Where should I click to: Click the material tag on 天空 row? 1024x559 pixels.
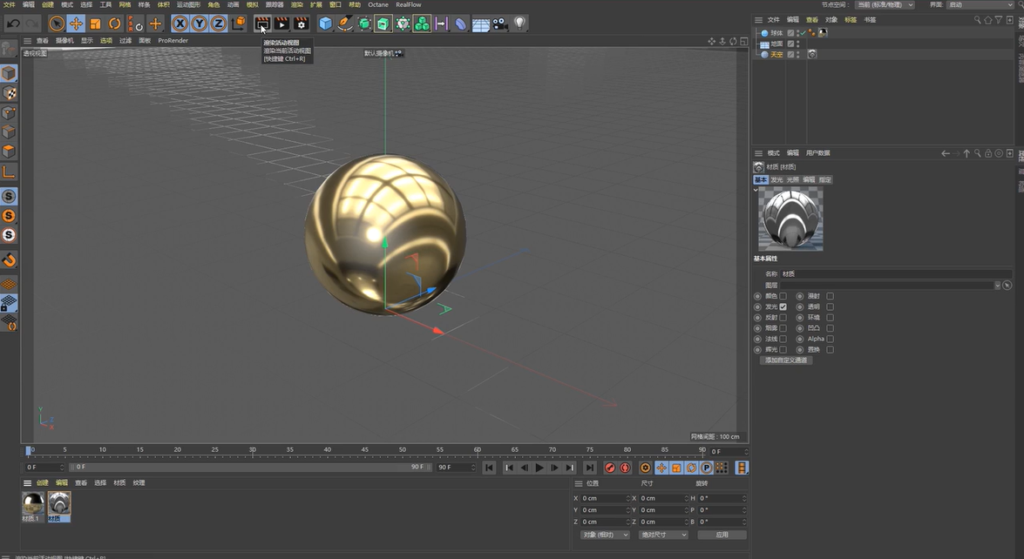click(812, 54)
